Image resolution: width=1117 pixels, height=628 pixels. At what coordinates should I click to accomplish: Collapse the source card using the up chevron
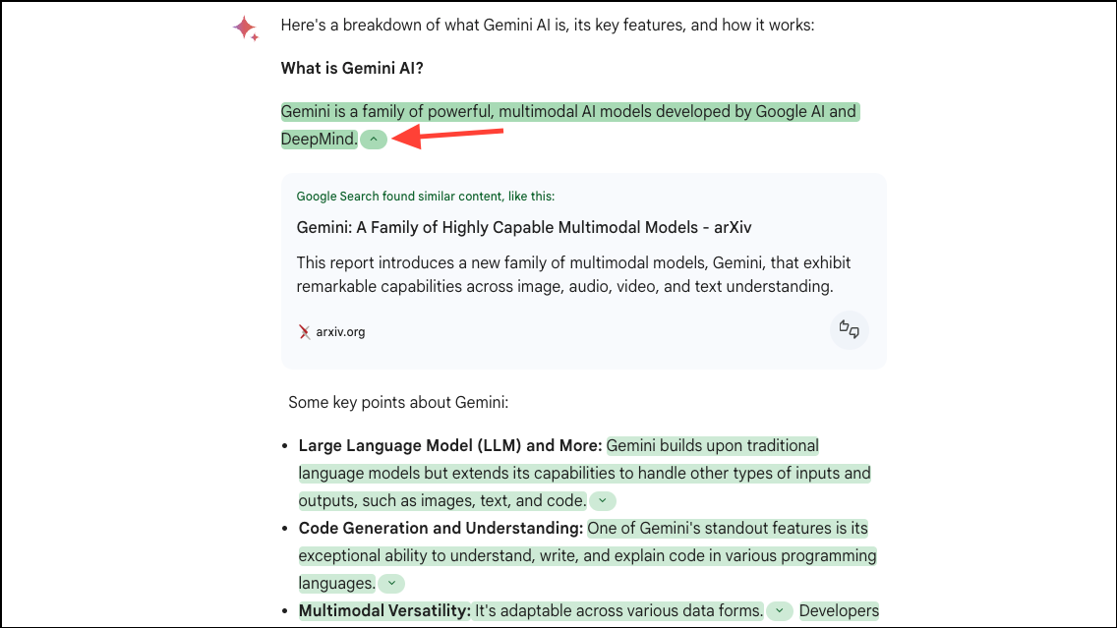coord(374,139)
